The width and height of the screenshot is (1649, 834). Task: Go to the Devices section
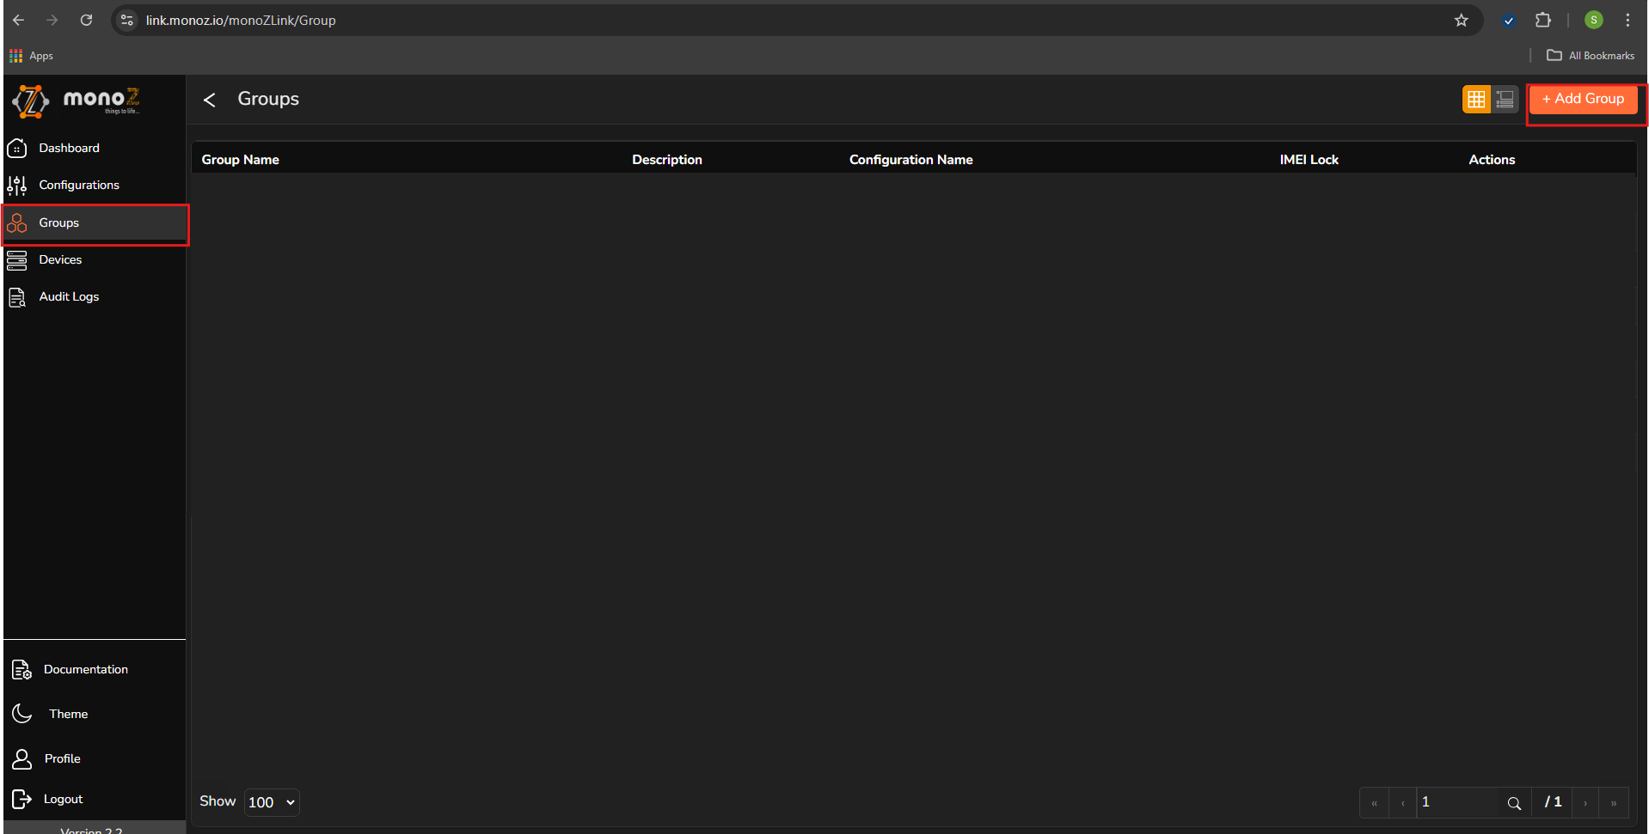(60, 259)
